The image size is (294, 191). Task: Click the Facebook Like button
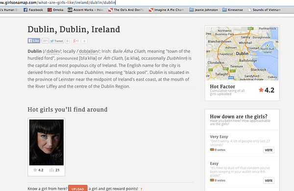[x=34, y=41]
